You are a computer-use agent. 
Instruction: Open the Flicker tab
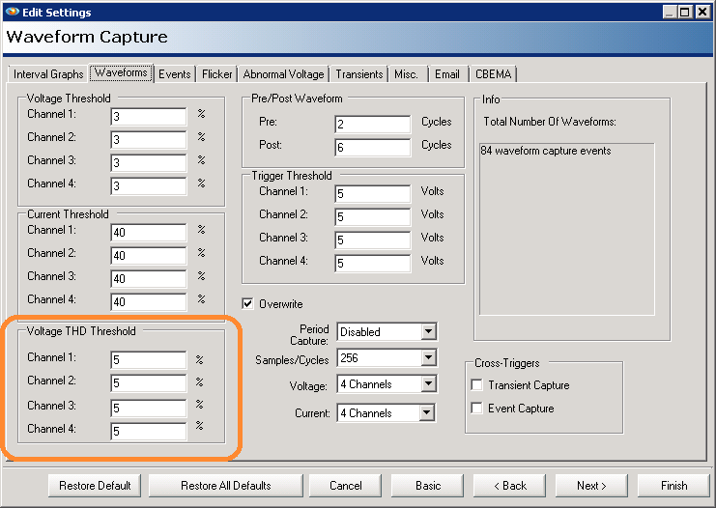click(x=216, y=74)
